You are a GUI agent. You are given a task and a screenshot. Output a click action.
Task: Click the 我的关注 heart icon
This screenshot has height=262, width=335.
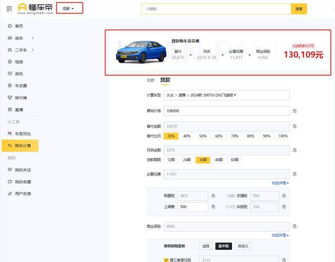click(x=10, y=170)
